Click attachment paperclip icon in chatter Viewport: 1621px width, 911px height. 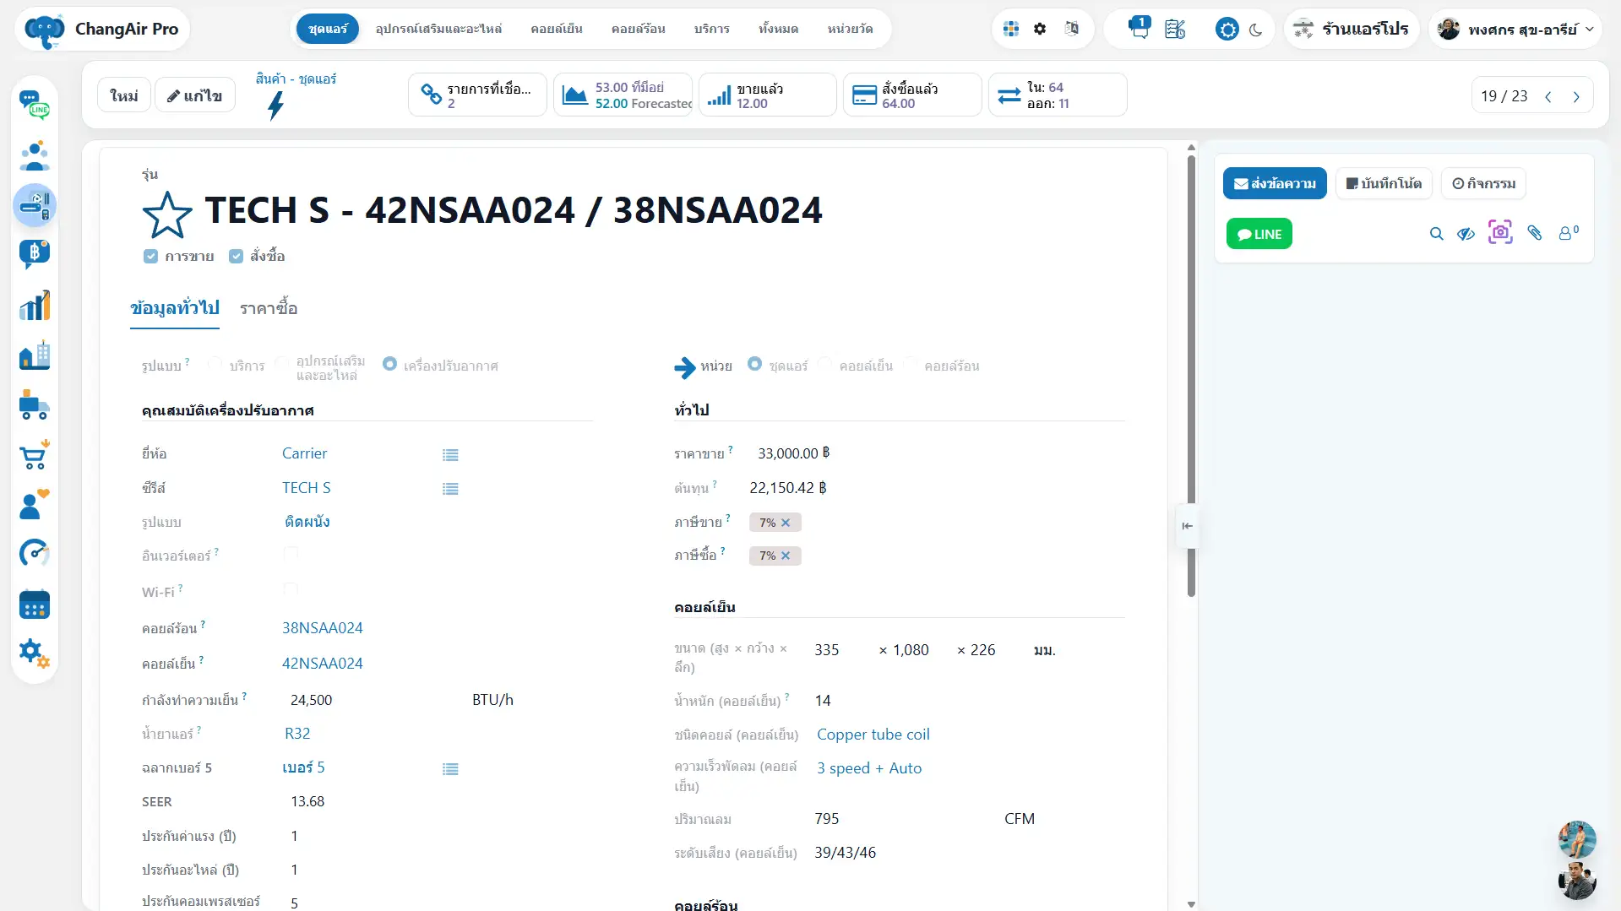(1535, 233)
